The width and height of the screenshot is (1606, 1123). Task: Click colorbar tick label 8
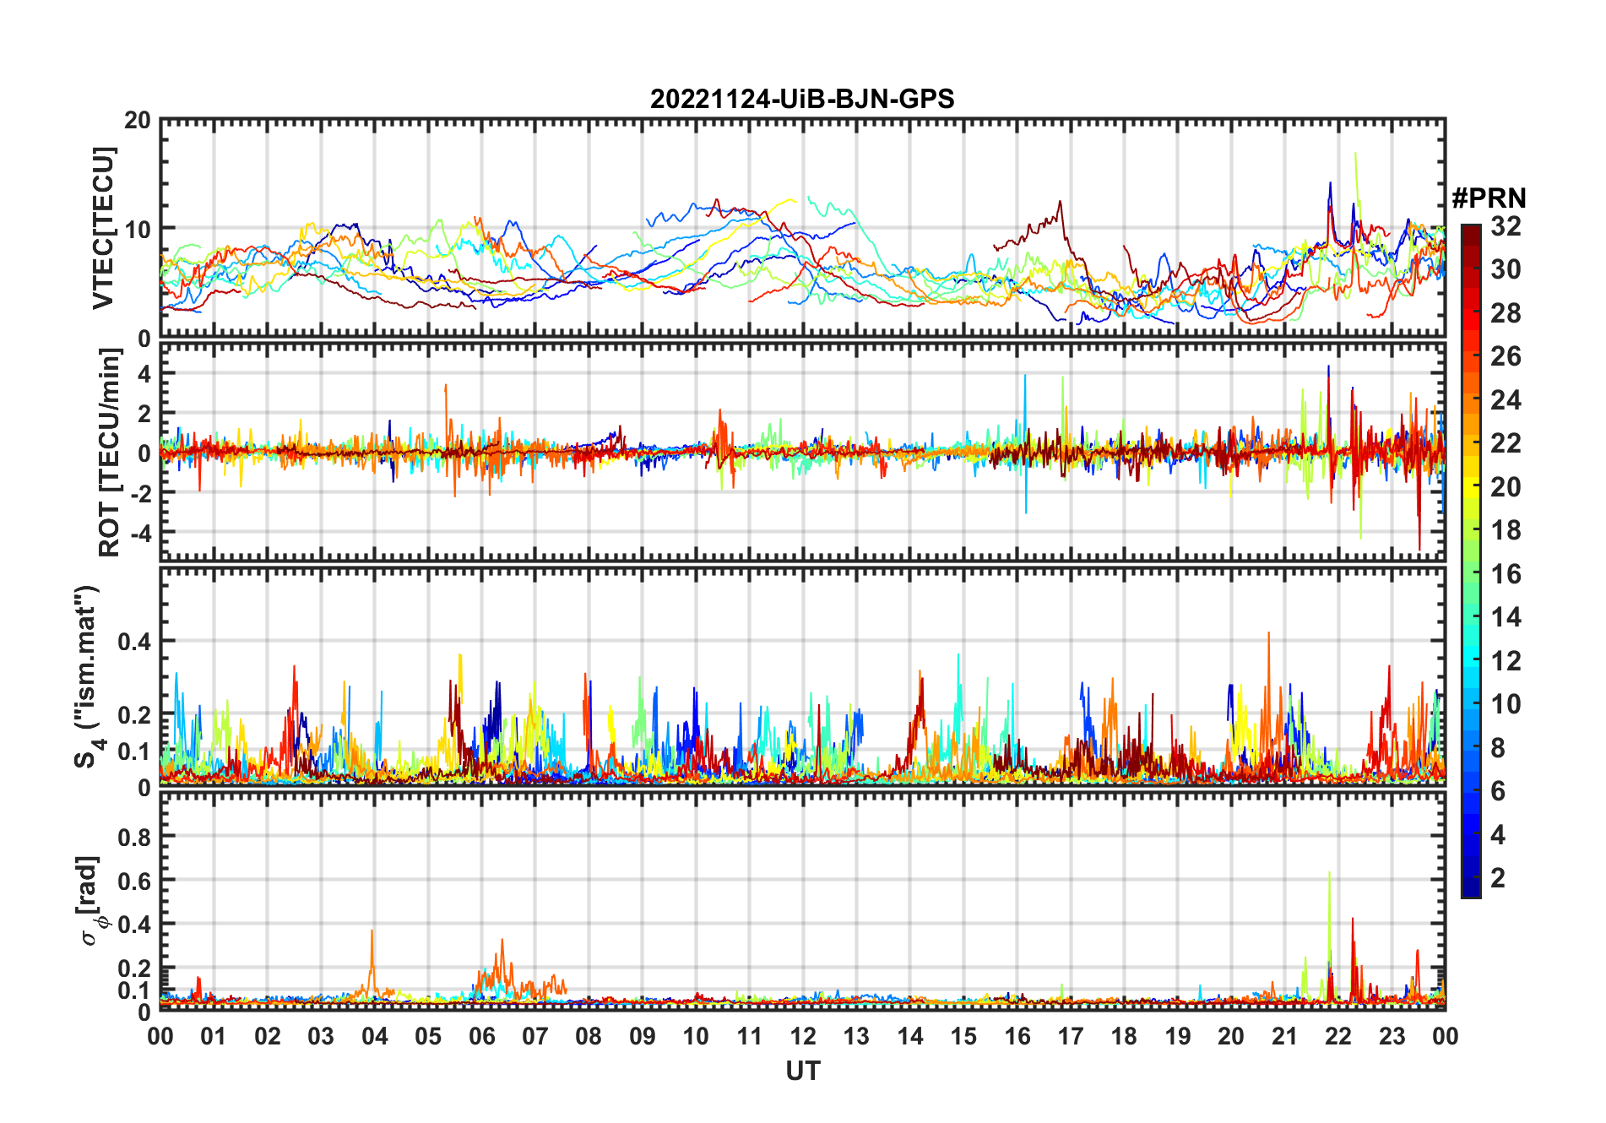click(1498, 748)
